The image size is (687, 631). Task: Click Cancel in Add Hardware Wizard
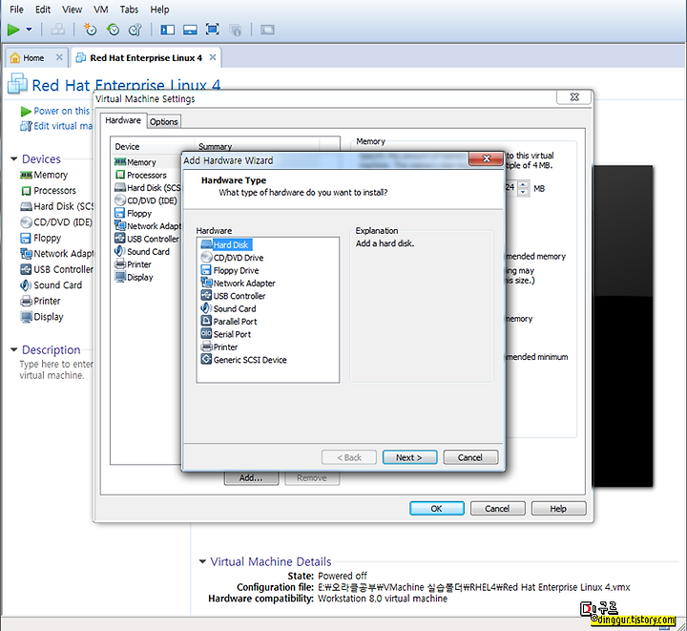(x=470, y=457)
